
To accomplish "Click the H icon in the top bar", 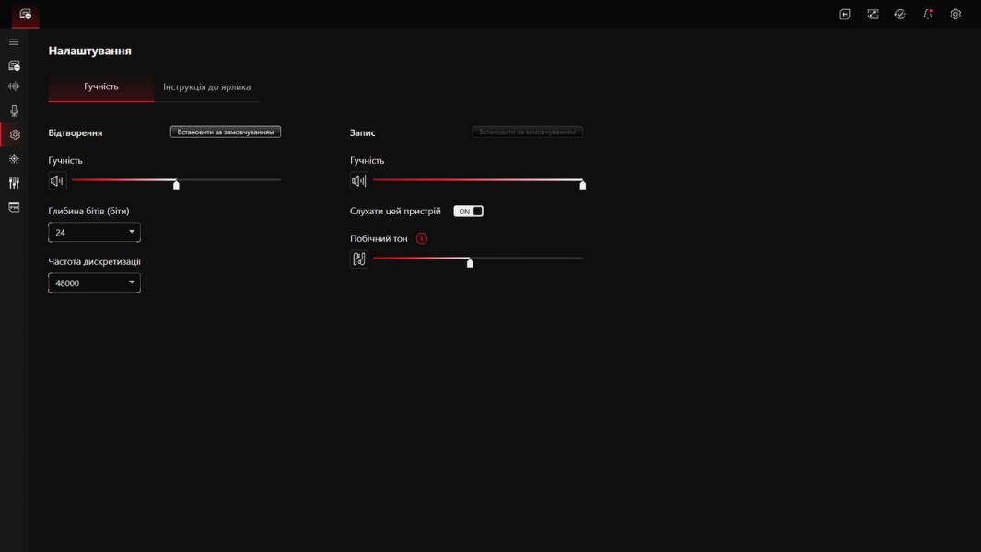I will point(845,15).
